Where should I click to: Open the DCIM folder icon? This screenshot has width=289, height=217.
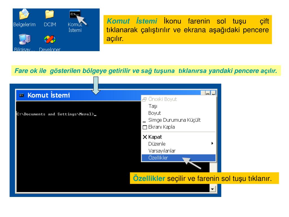pos(50,14)
